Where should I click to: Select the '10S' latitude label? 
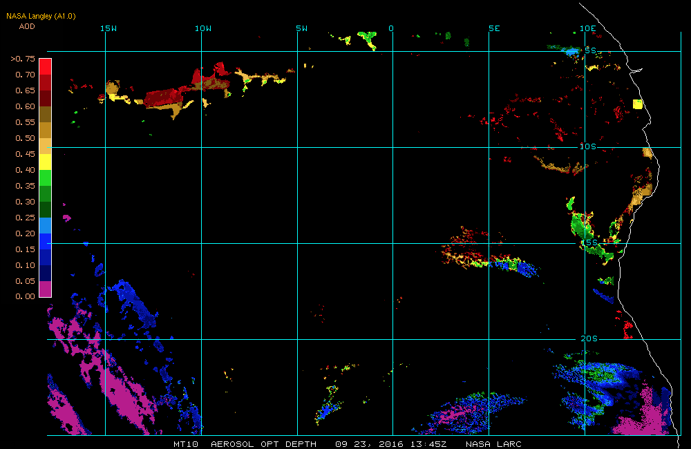[588, 146]
